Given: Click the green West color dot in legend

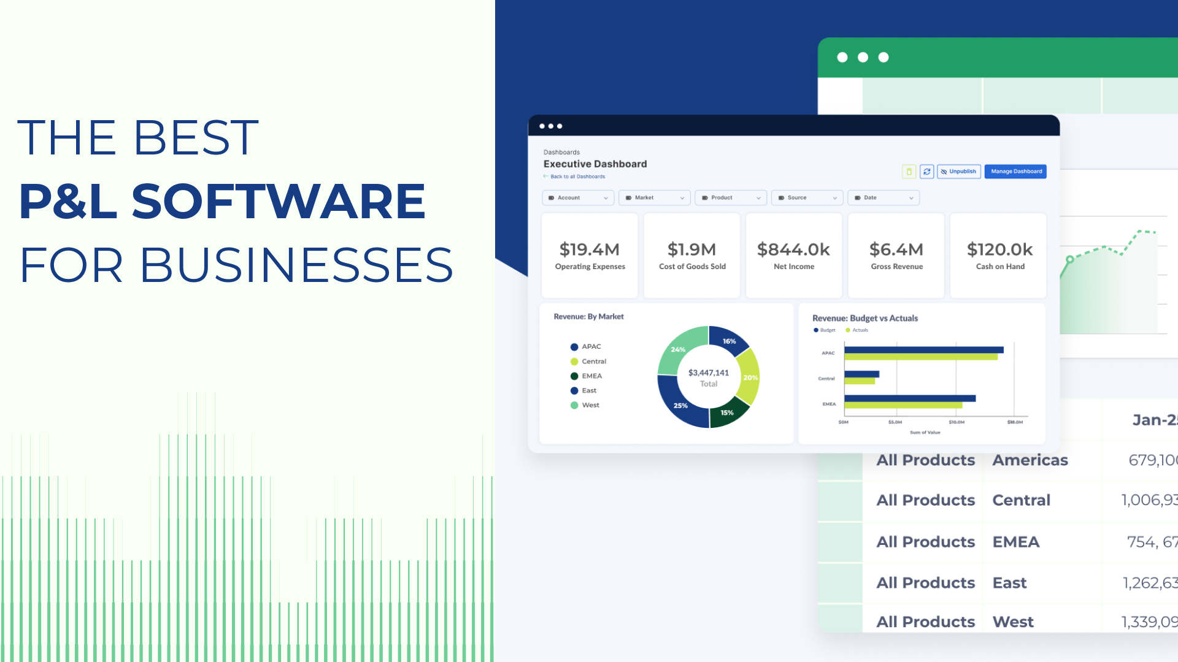Looking at the screenshot, I should (x=573, y=405).
